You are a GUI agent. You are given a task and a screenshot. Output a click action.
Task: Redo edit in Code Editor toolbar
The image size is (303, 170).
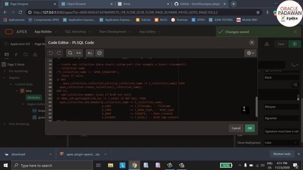tap(59, 53)
